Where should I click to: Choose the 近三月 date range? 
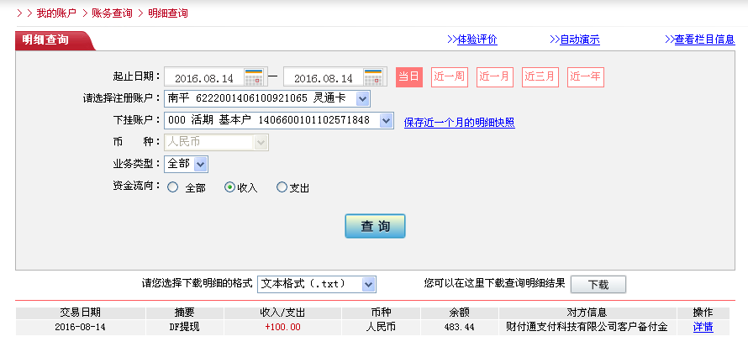click(x=540, y=77)
